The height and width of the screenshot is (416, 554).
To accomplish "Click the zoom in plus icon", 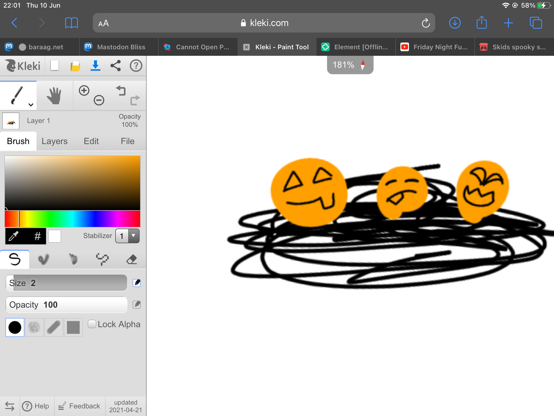I will (84, 90).
